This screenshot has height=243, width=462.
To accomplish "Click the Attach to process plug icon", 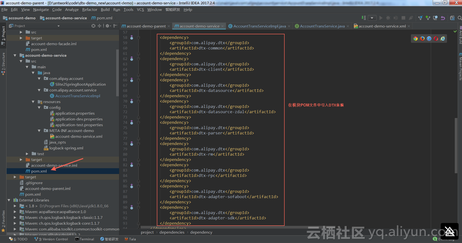I will (411, 18).
